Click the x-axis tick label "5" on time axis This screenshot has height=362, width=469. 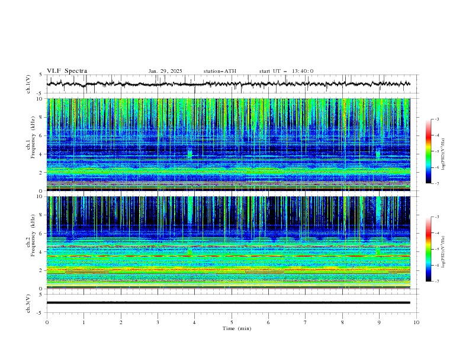232,322
